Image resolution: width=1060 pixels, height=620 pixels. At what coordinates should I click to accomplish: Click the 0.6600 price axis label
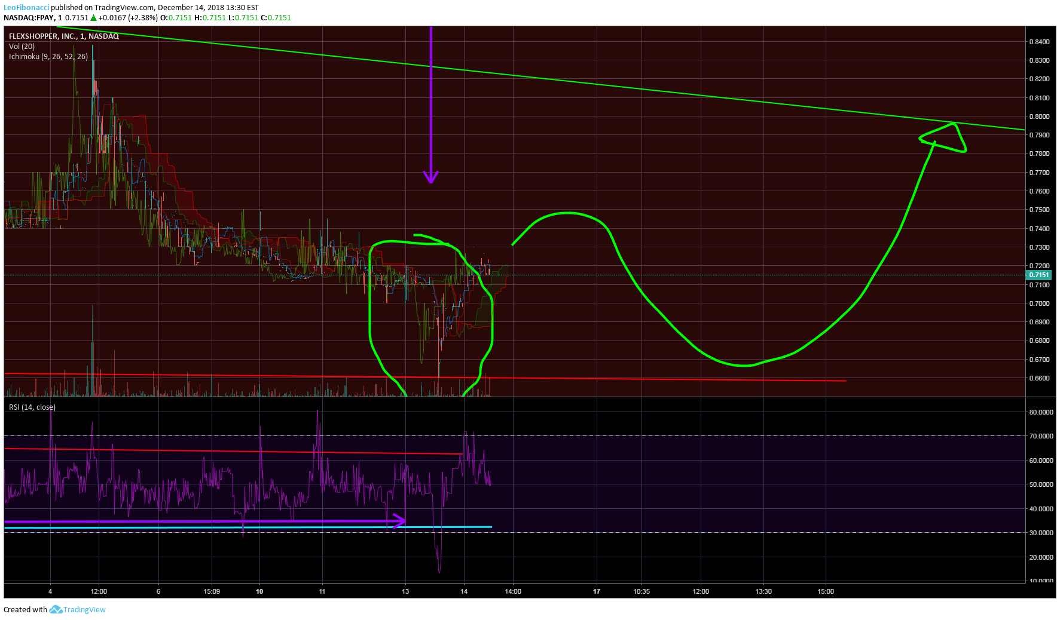1039,378
